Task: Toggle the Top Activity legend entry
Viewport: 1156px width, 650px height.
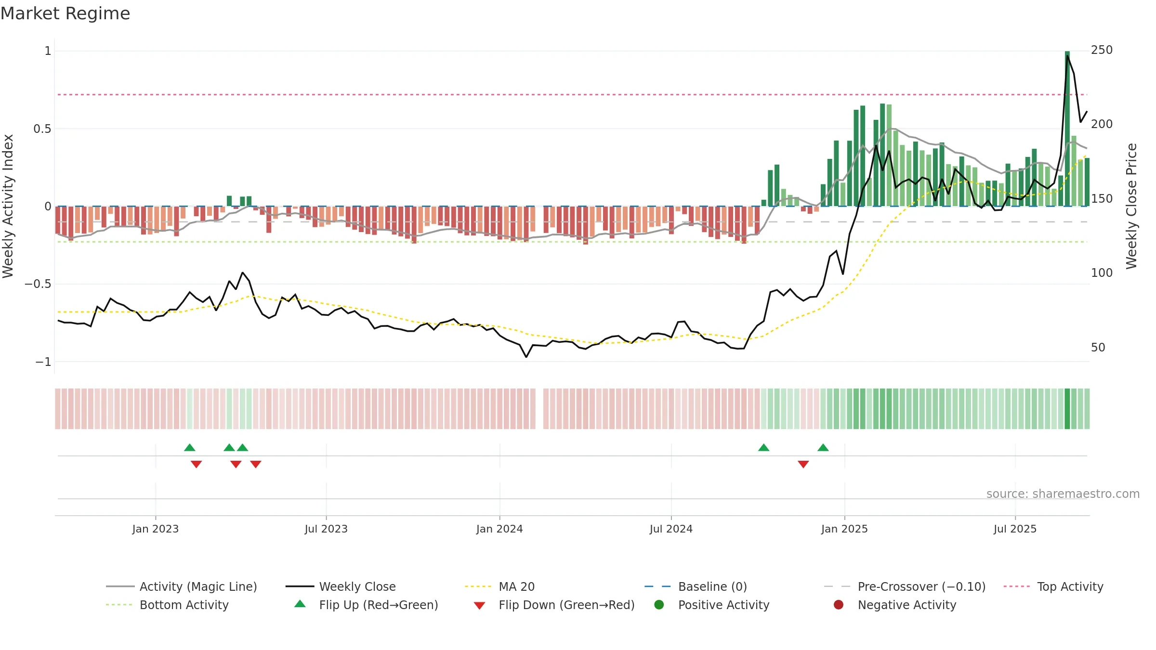Action: [1053, 586]
